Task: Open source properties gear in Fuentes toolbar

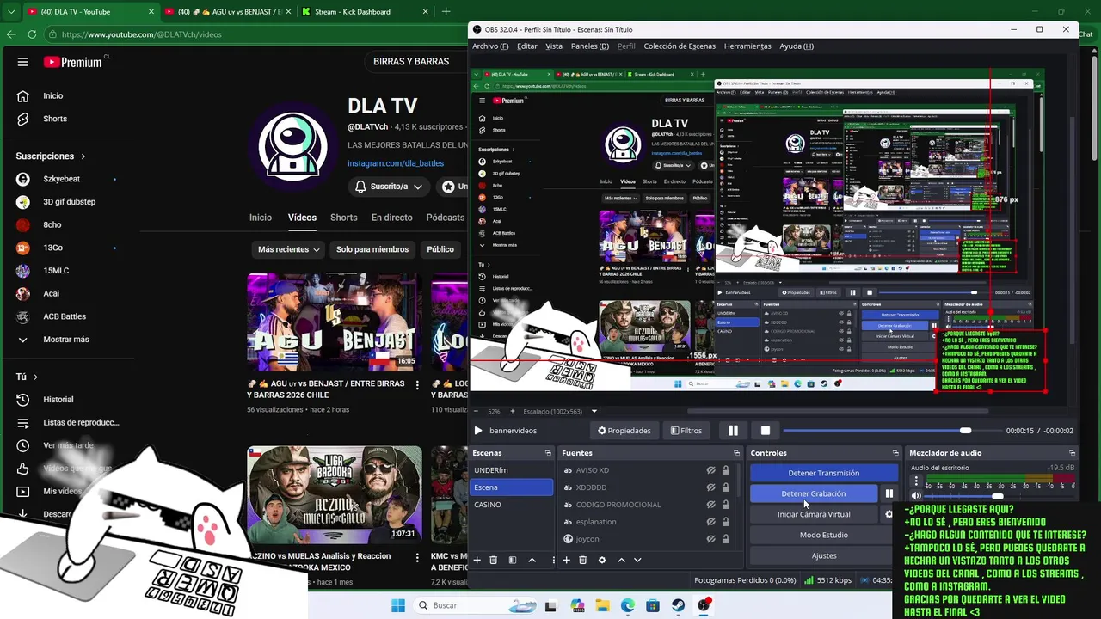Action: pos(602,561)
